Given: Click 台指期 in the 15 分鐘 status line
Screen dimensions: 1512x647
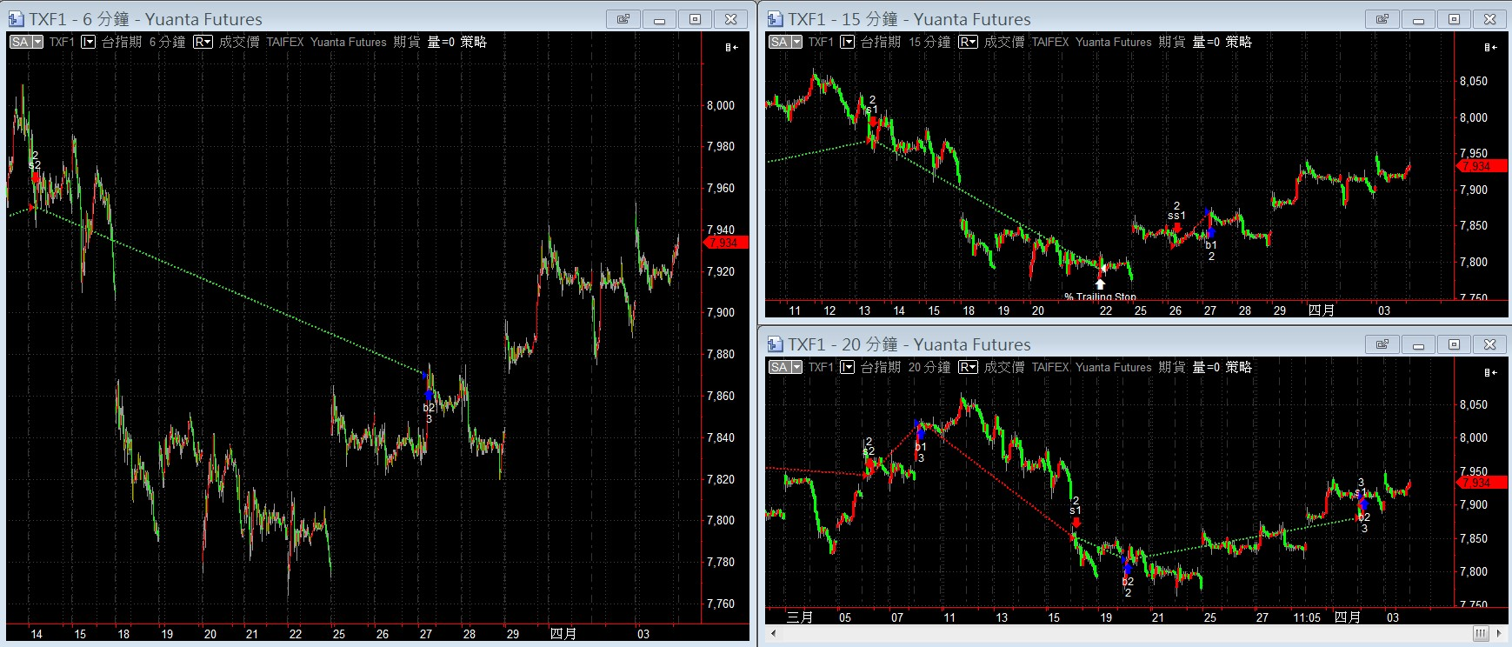Looking at the screenshot, I should tap(881, 42).
